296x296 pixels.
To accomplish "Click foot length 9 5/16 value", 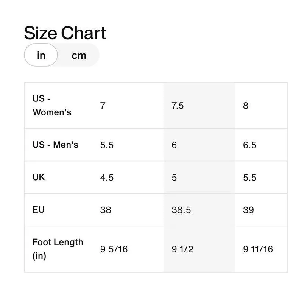I will pos(114,249).
